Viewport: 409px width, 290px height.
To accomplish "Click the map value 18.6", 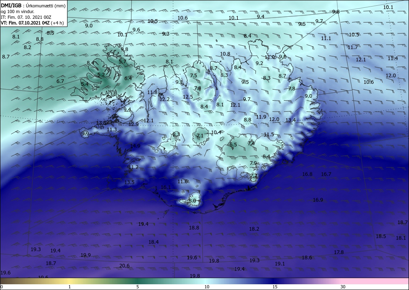I will click(x=307, y=258).
